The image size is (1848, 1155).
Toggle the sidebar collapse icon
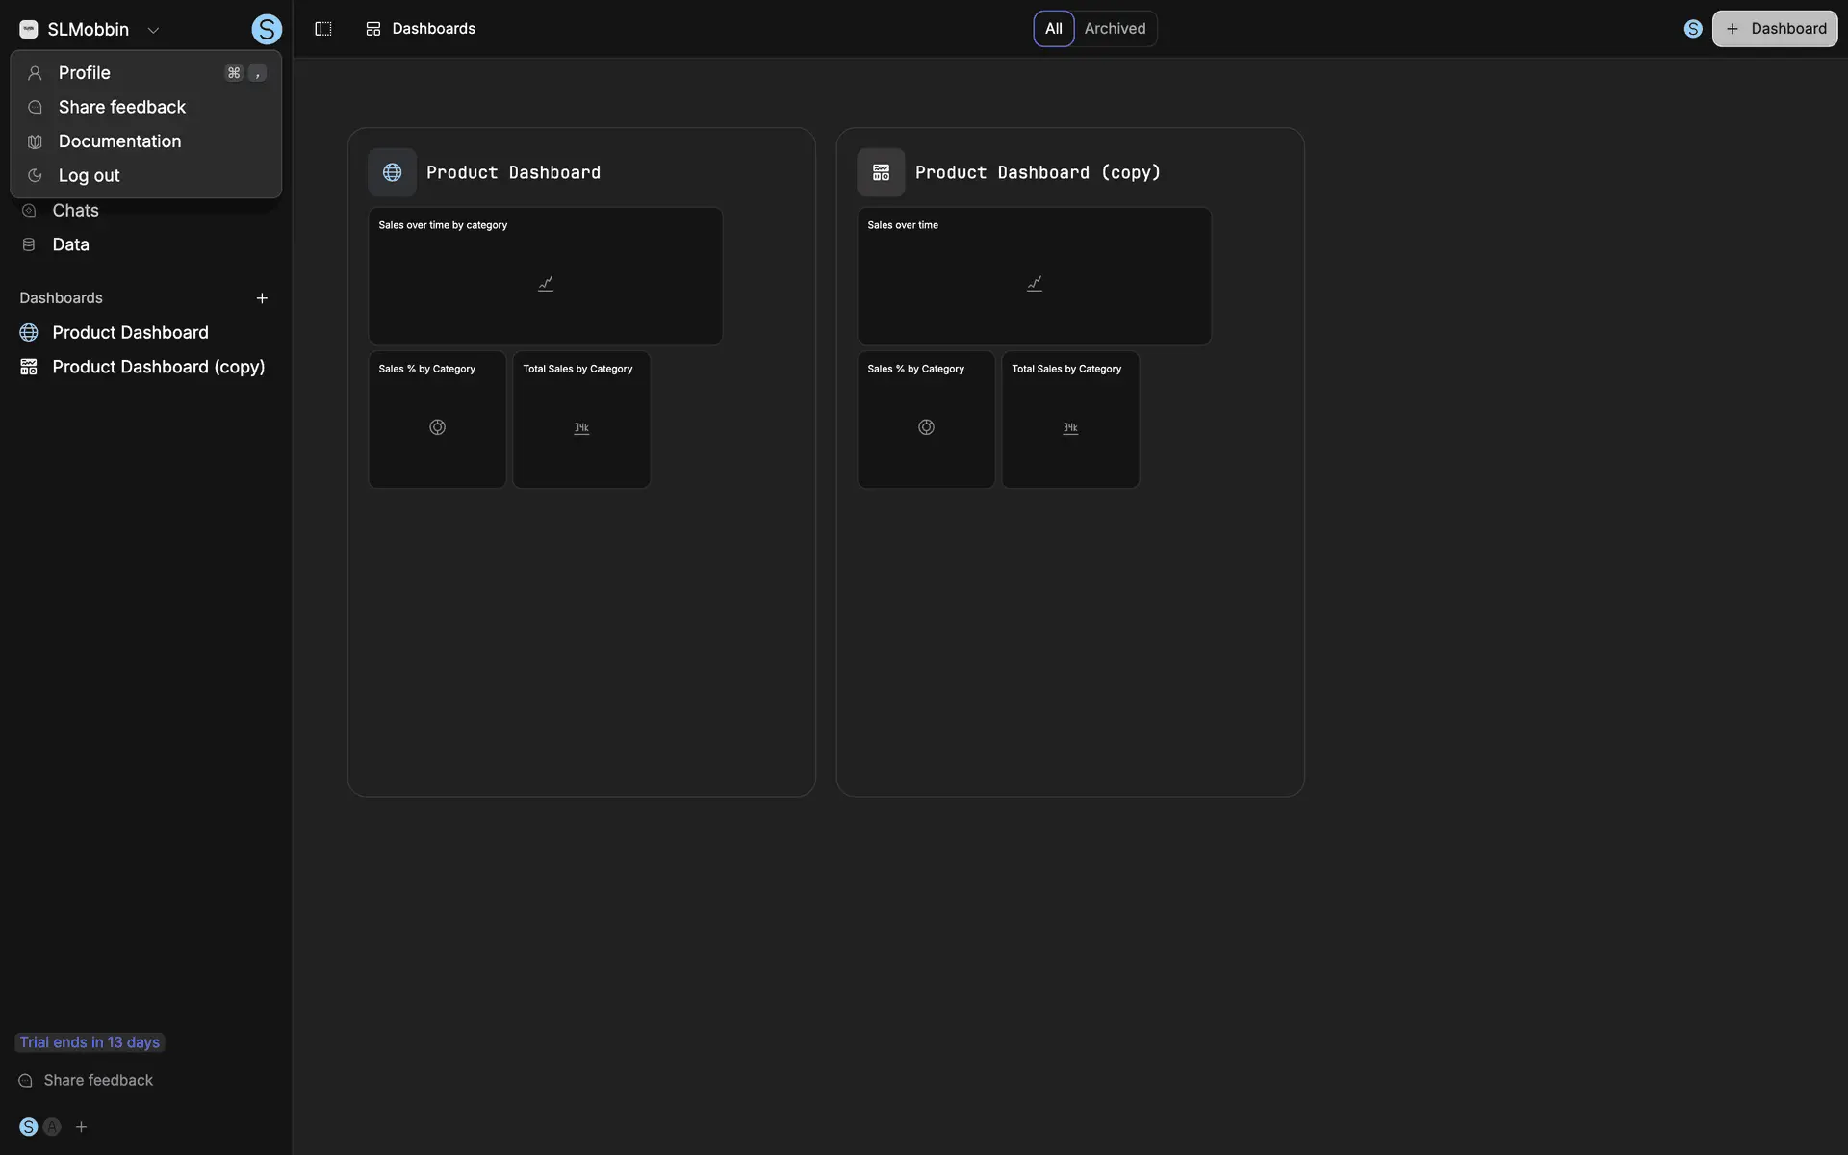pyautogui.click(x=323, y=29)
